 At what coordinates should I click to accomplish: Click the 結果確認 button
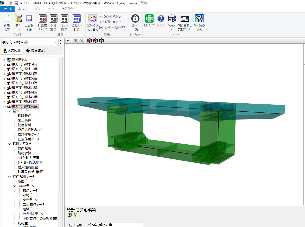tap(35, 50)
